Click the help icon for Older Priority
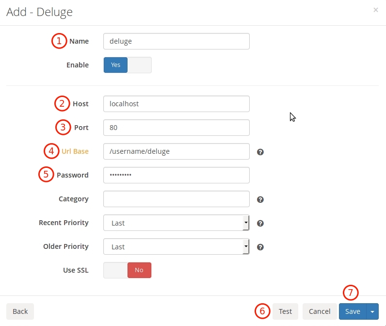 click(x=260, y=247)
